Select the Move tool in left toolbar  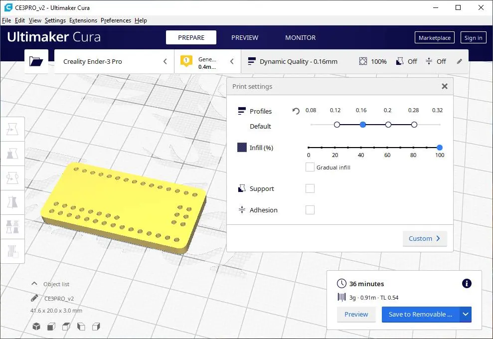(x=12, y=129)
